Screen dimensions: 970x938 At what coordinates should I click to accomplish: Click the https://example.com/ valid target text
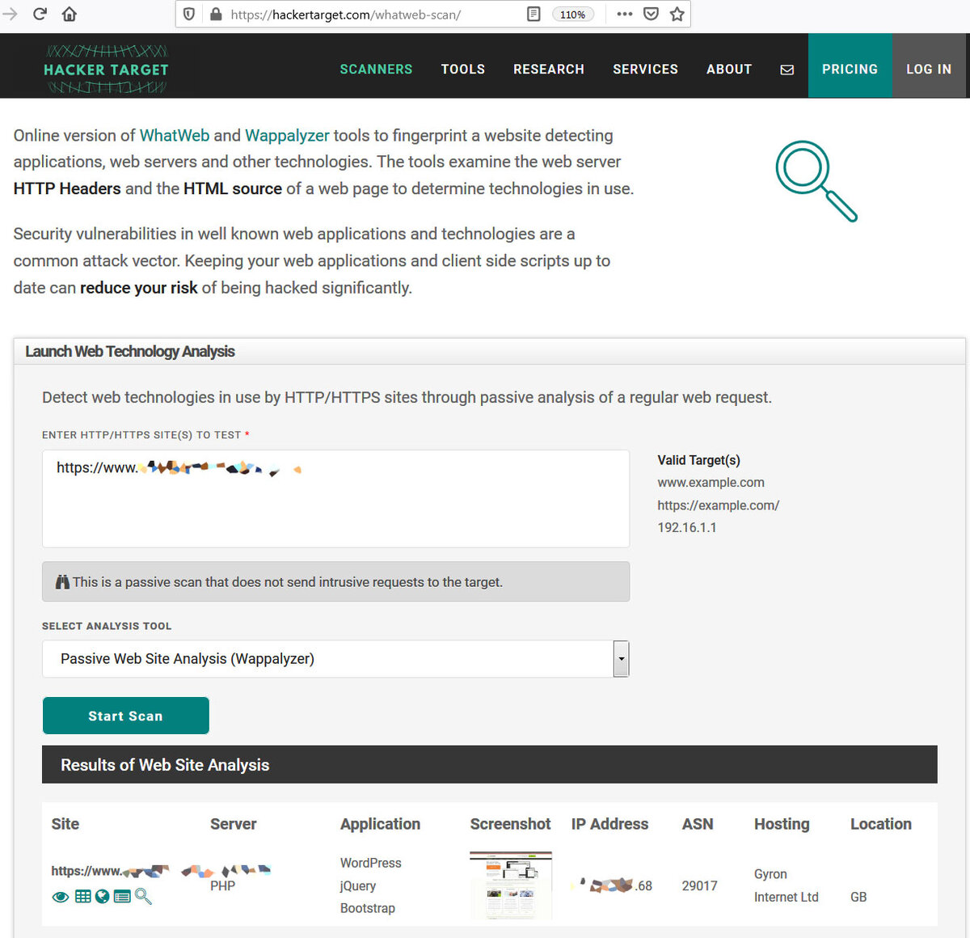pos(718,505)
